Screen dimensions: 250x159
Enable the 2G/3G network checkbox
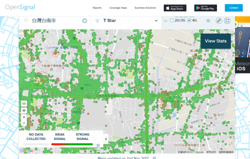pyautogui.click(x=172, y=20)
